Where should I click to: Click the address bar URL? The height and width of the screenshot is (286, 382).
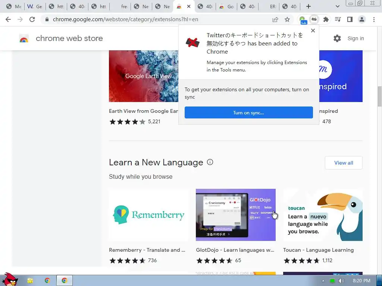tap(125, 19)
